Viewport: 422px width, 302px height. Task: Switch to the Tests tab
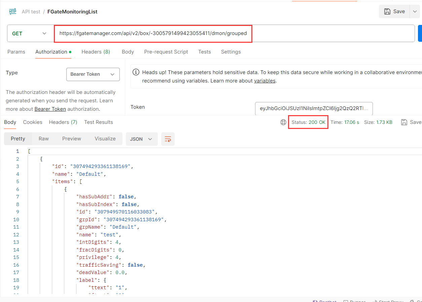click(205, 52)
